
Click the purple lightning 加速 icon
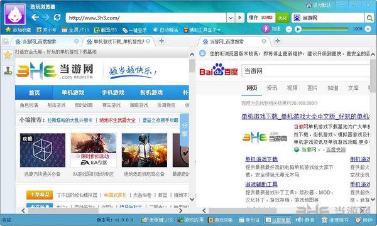click(x=266, y=29)
